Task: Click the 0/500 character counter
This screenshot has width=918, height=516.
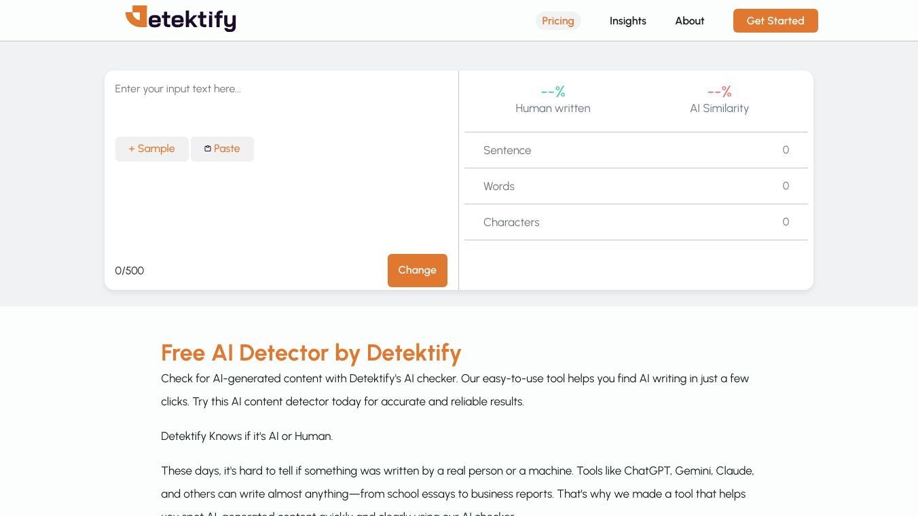Action: pos(130,271)
